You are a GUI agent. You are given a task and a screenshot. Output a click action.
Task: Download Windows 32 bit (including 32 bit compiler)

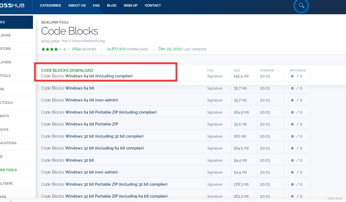pyautogui.click(x=92, y=136)
